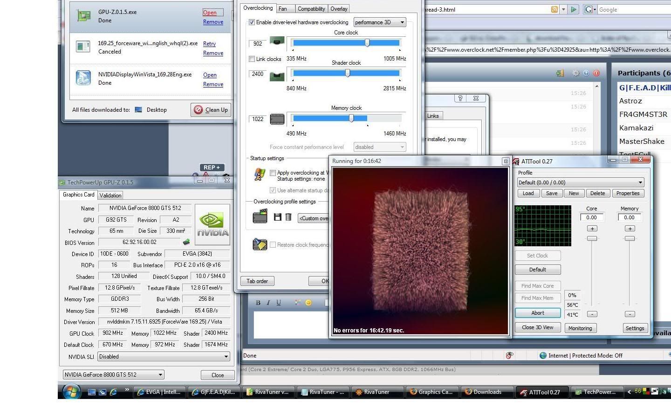
Task: Click the ATITool Core value input field
Action: tap(592, 217)
